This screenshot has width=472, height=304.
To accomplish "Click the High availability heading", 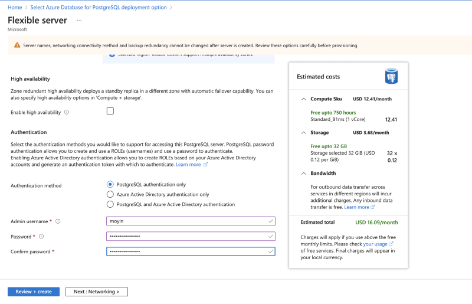I will pos(30,79).
